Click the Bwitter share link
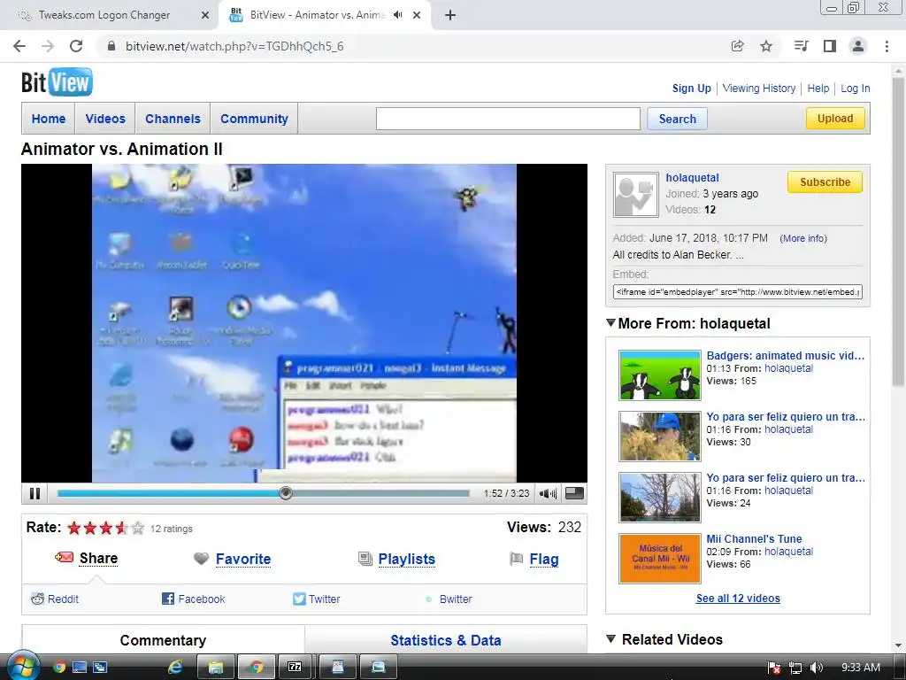Viewport: 906px width, 680px height. 456,599
